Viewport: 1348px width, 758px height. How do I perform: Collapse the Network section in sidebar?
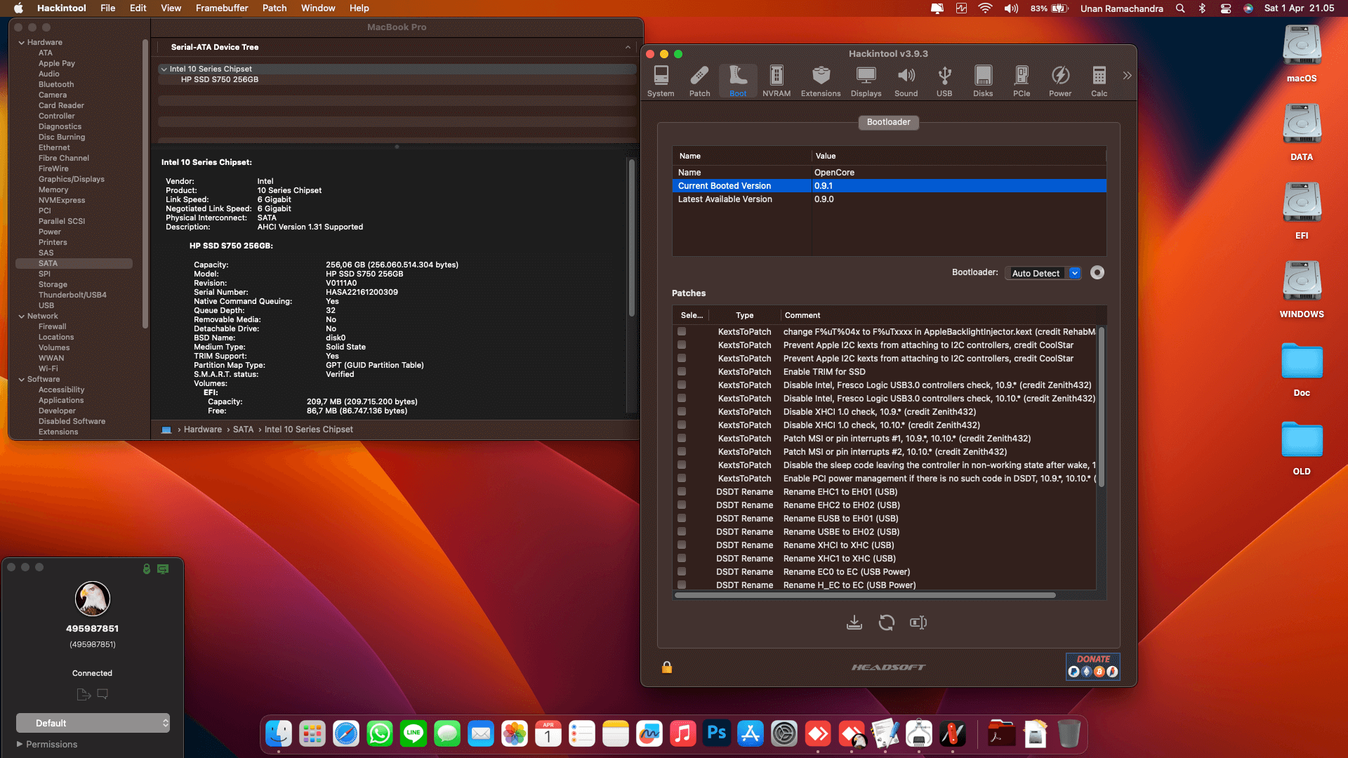(x=22, y=316)
